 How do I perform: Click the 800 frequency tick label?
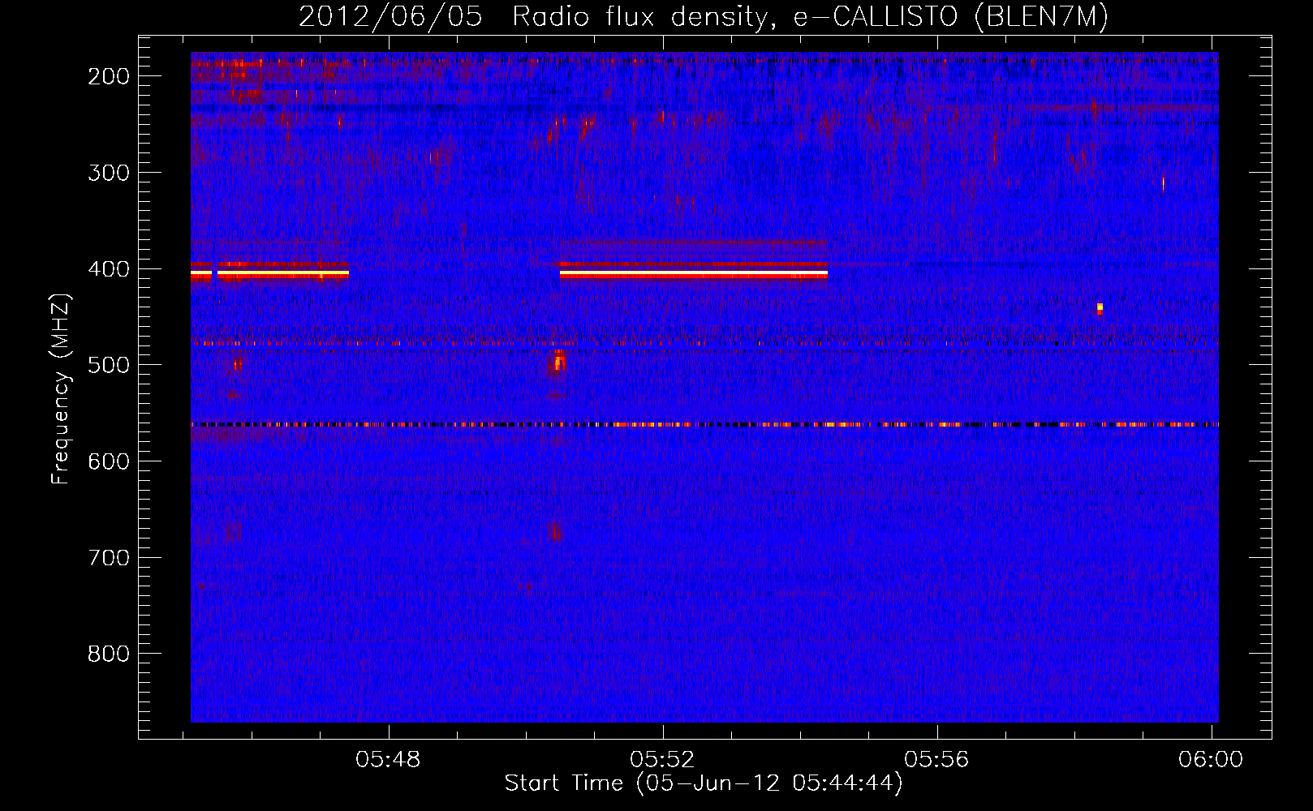[109, 654]
